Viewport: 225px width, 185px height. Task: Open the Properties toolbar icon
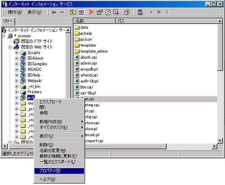point(100,12)
